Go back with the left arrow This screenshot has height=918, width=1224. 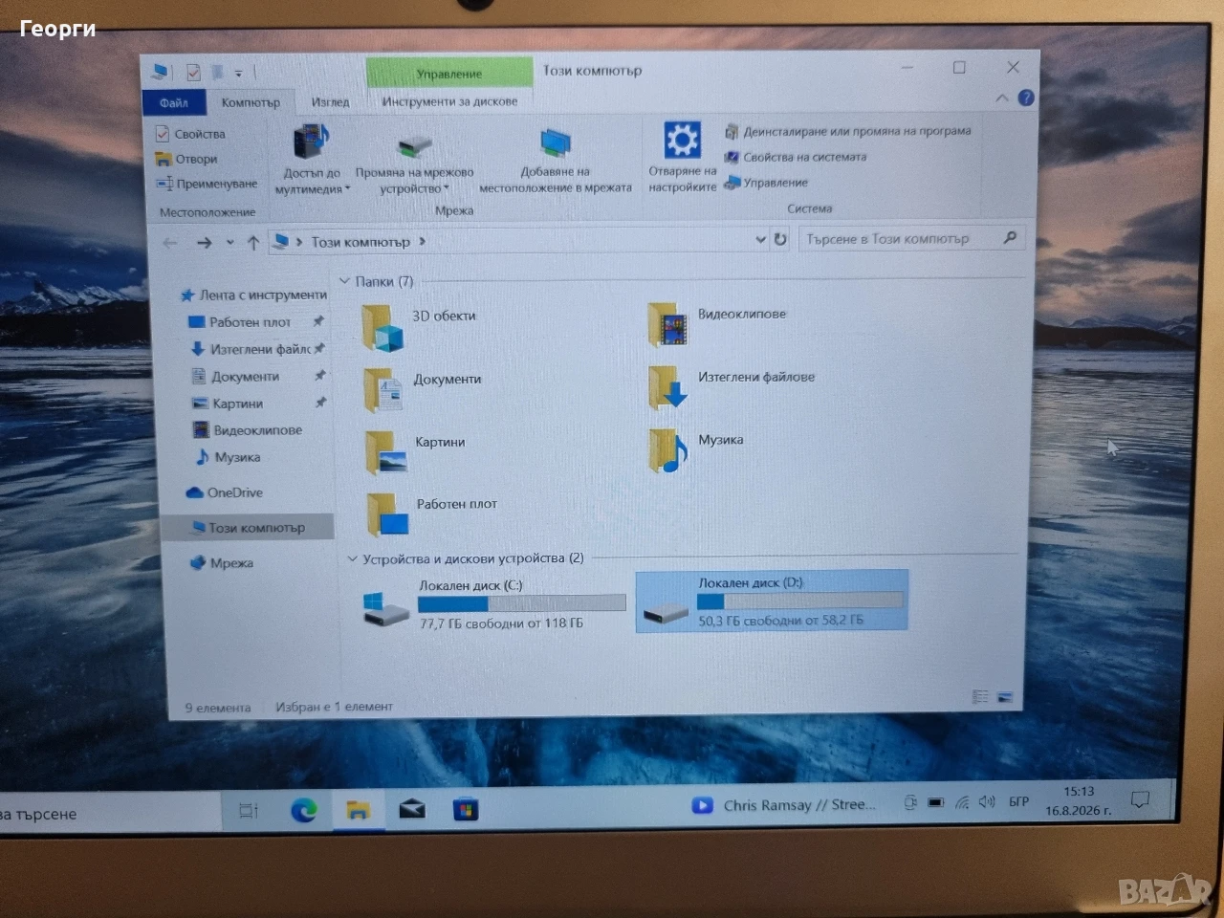click(170, 243)
